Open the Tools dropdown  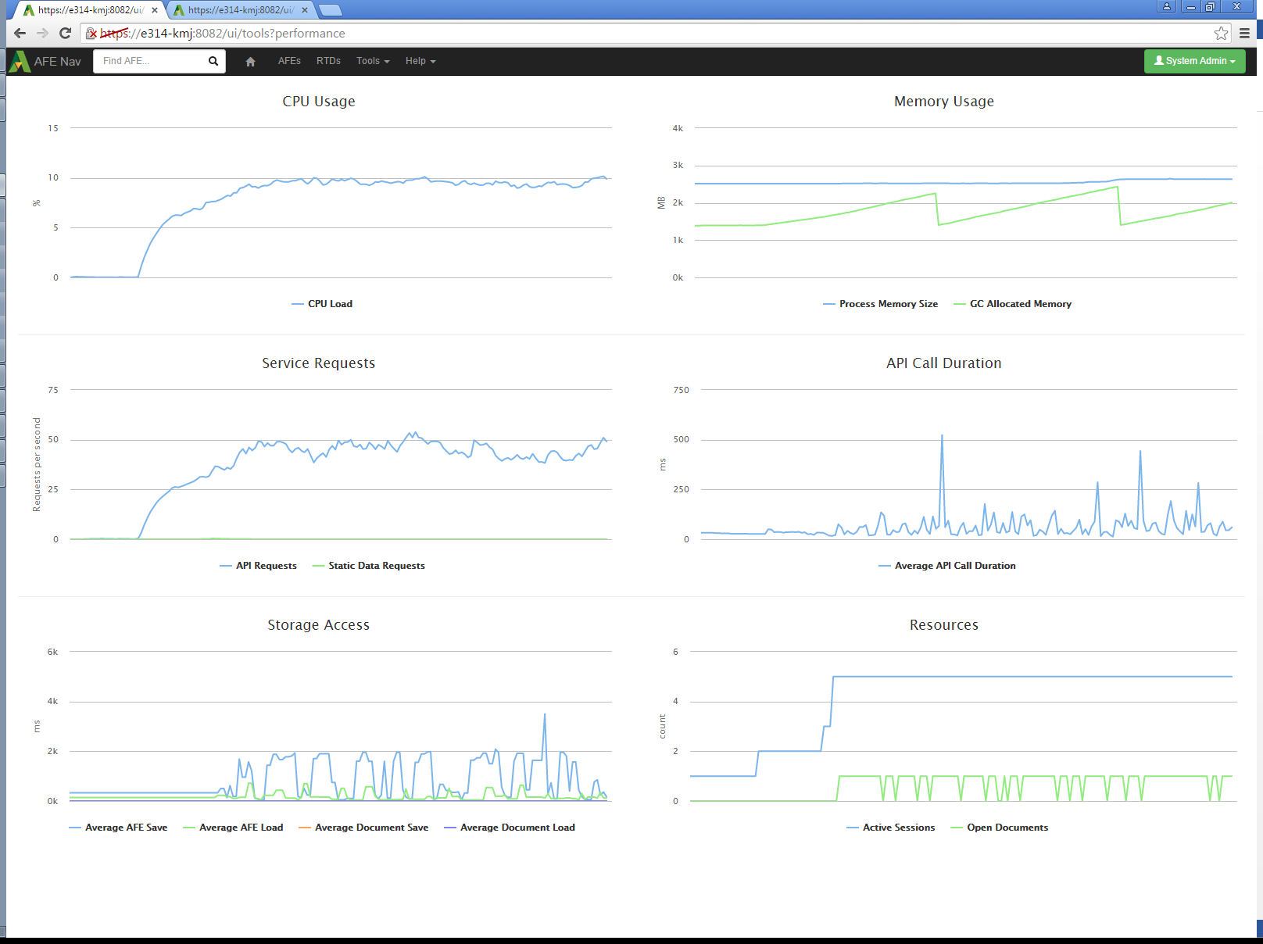point(371,61)
